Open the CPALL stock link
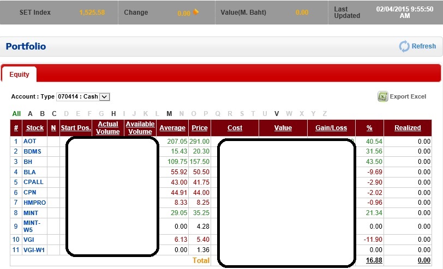The width and height of the screenshot is (443, 269). click(33, 182)
